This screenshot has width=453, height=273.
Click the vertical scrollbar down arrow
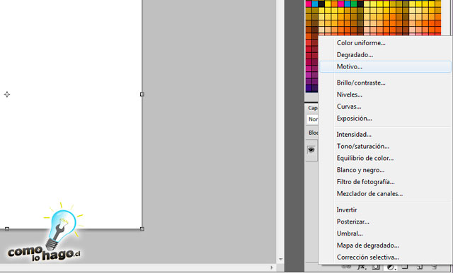tap(280, 259)
